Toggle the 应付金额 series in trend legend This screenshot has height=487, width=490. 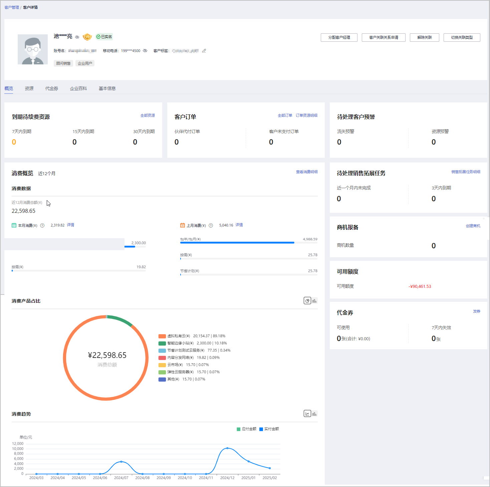point(246,429)
